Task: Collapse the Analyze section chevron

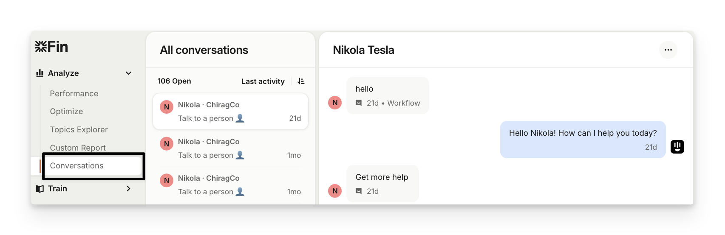Action: pyautogui.click(x=128, y=73)
